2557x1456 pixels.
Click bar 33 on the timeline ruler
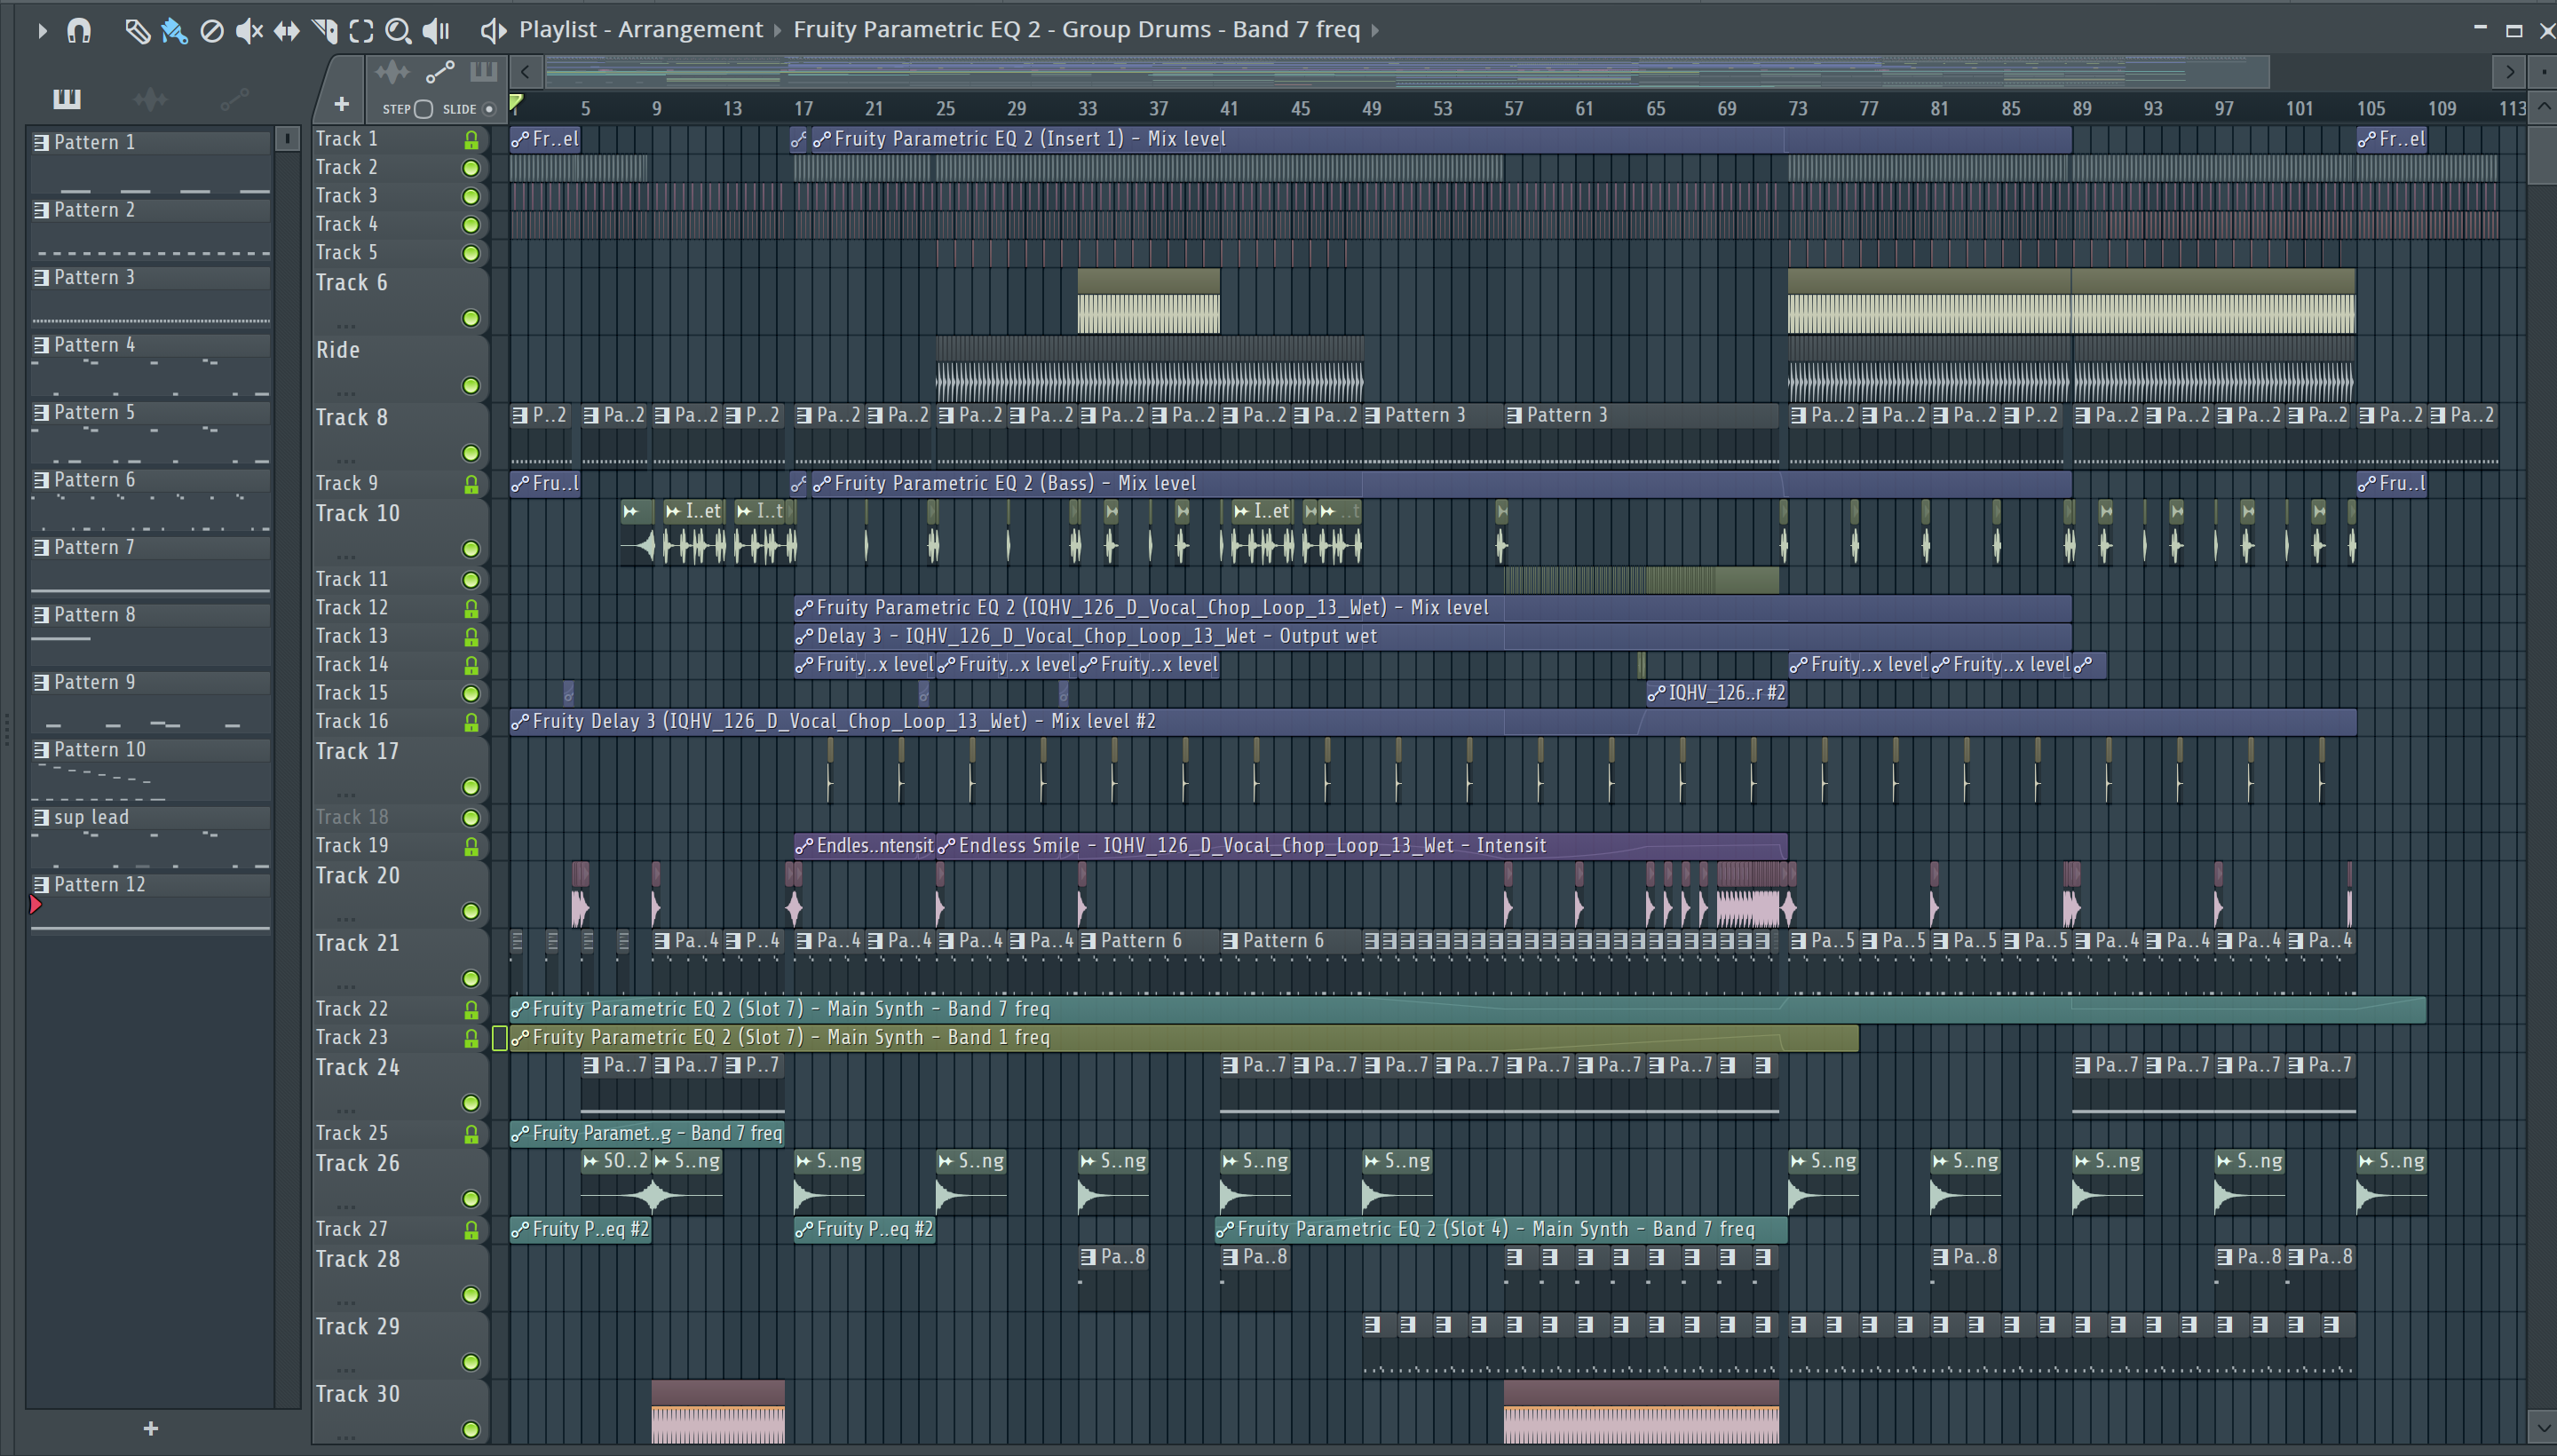coord(1087,109)
